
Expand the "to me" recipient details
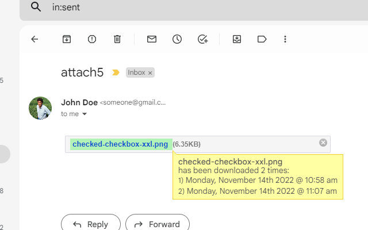coord(85,114)
